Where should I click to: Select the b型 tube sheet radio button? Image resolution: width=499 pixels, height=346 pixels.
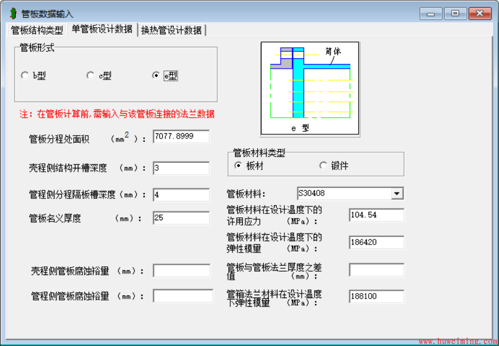pyautogui.click(x=25, y=75)
